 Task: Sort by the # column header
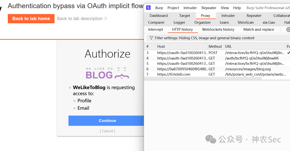(x=150, y=47)
